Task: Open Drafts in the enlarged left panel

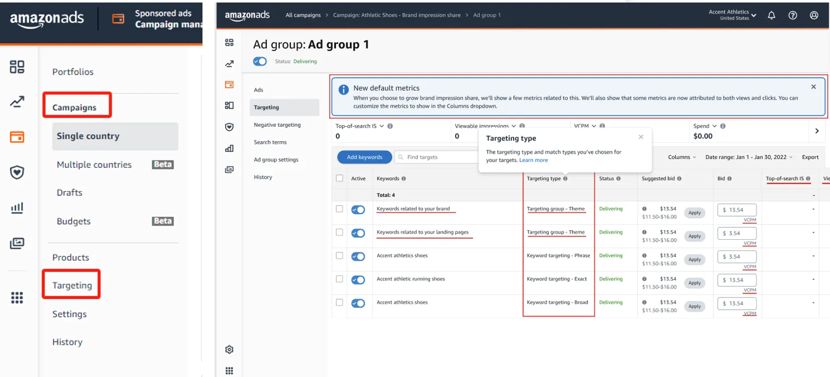Action: (x=69, y=193)
